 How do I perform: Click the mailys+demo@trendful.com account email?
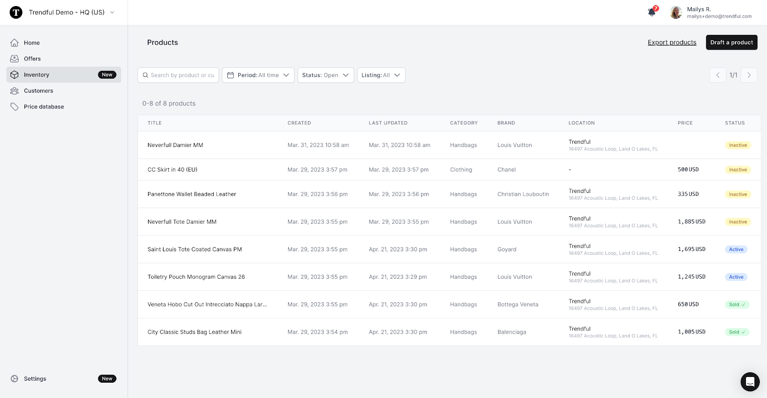click(x=719, y=16)
